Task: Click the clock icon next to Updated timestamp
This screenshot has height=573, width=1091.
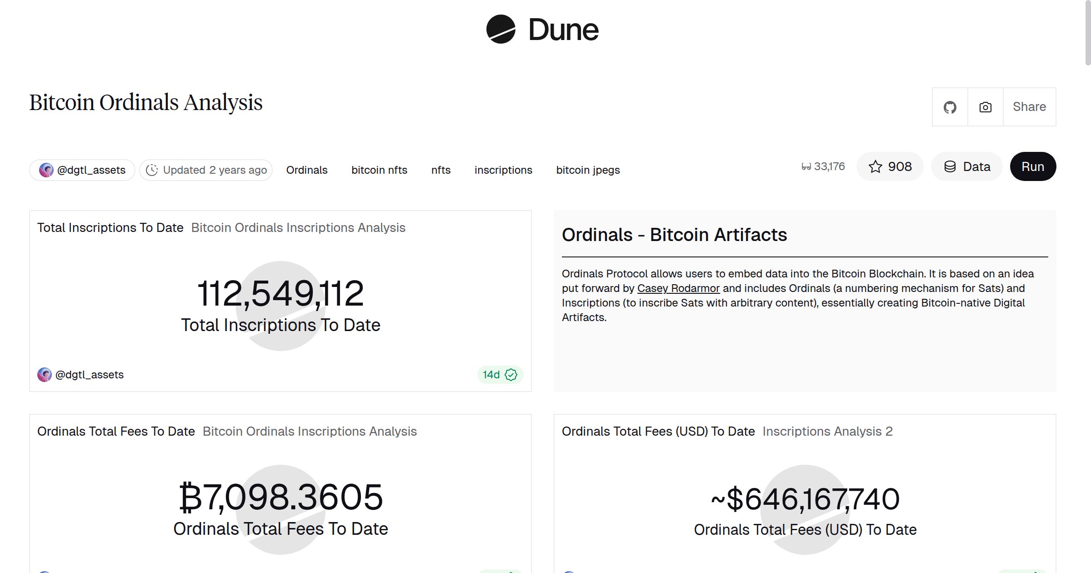Action: click(x=152, y=170)
